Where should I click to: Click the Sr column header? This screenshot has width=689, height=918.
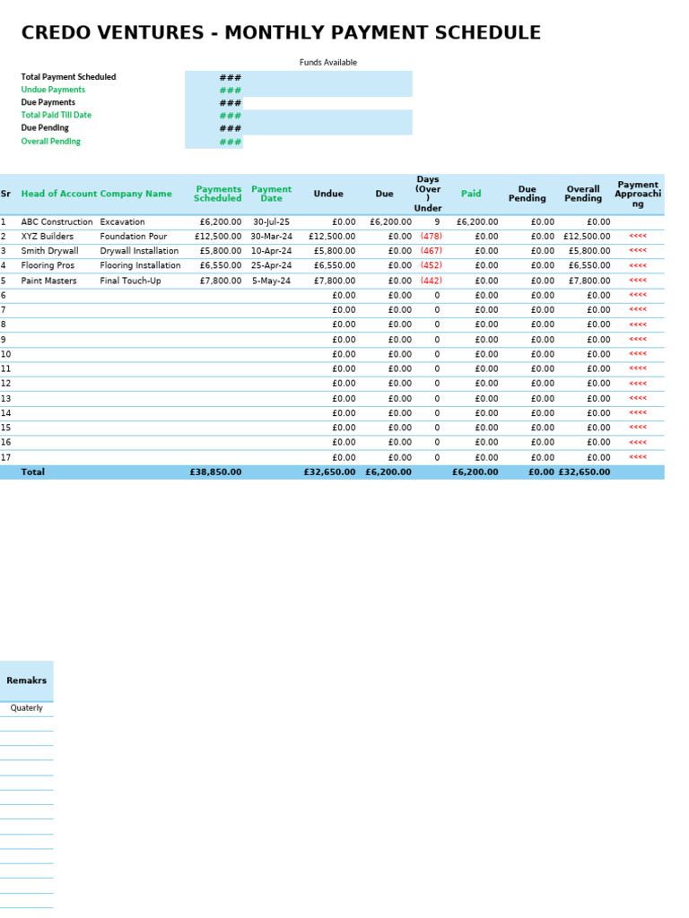[x=5, y=194]
